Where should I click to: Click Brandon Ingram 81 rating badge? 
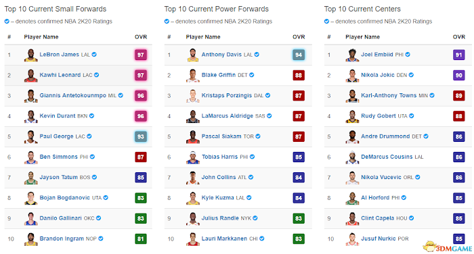[x=141, y=239]
